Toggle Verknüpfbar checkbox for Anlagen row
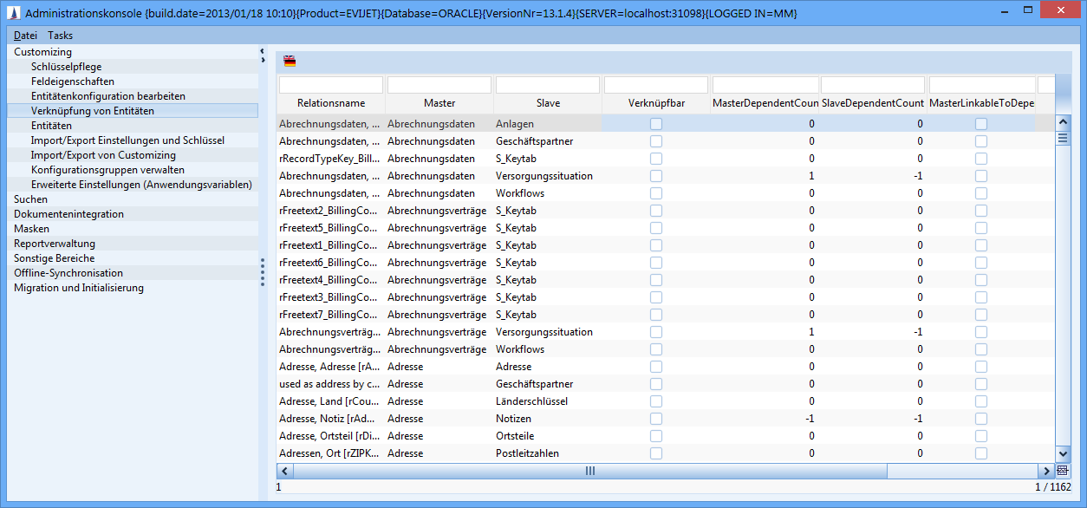Screen dimensions: 1087x508 point(656,124)
